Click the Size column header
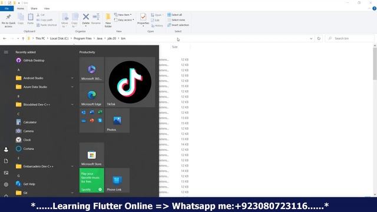The height and width of the screenshot is (212, 377). 175,47
